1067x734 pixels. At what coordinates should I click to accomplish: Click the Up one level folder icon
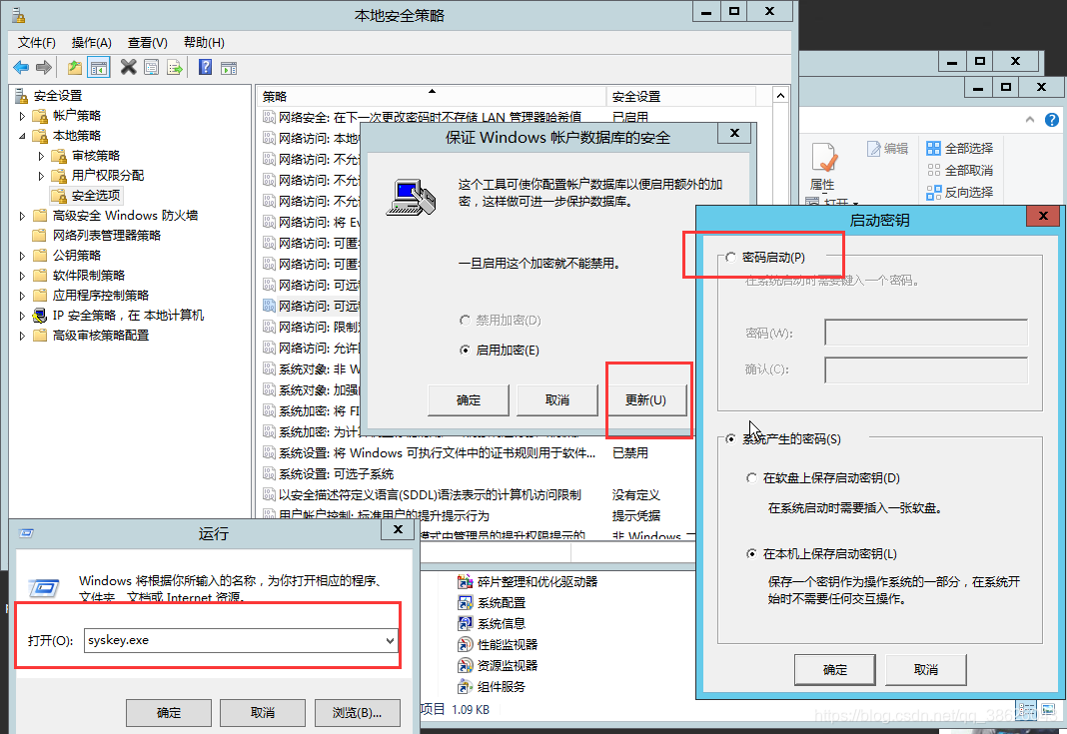(75, 67)
